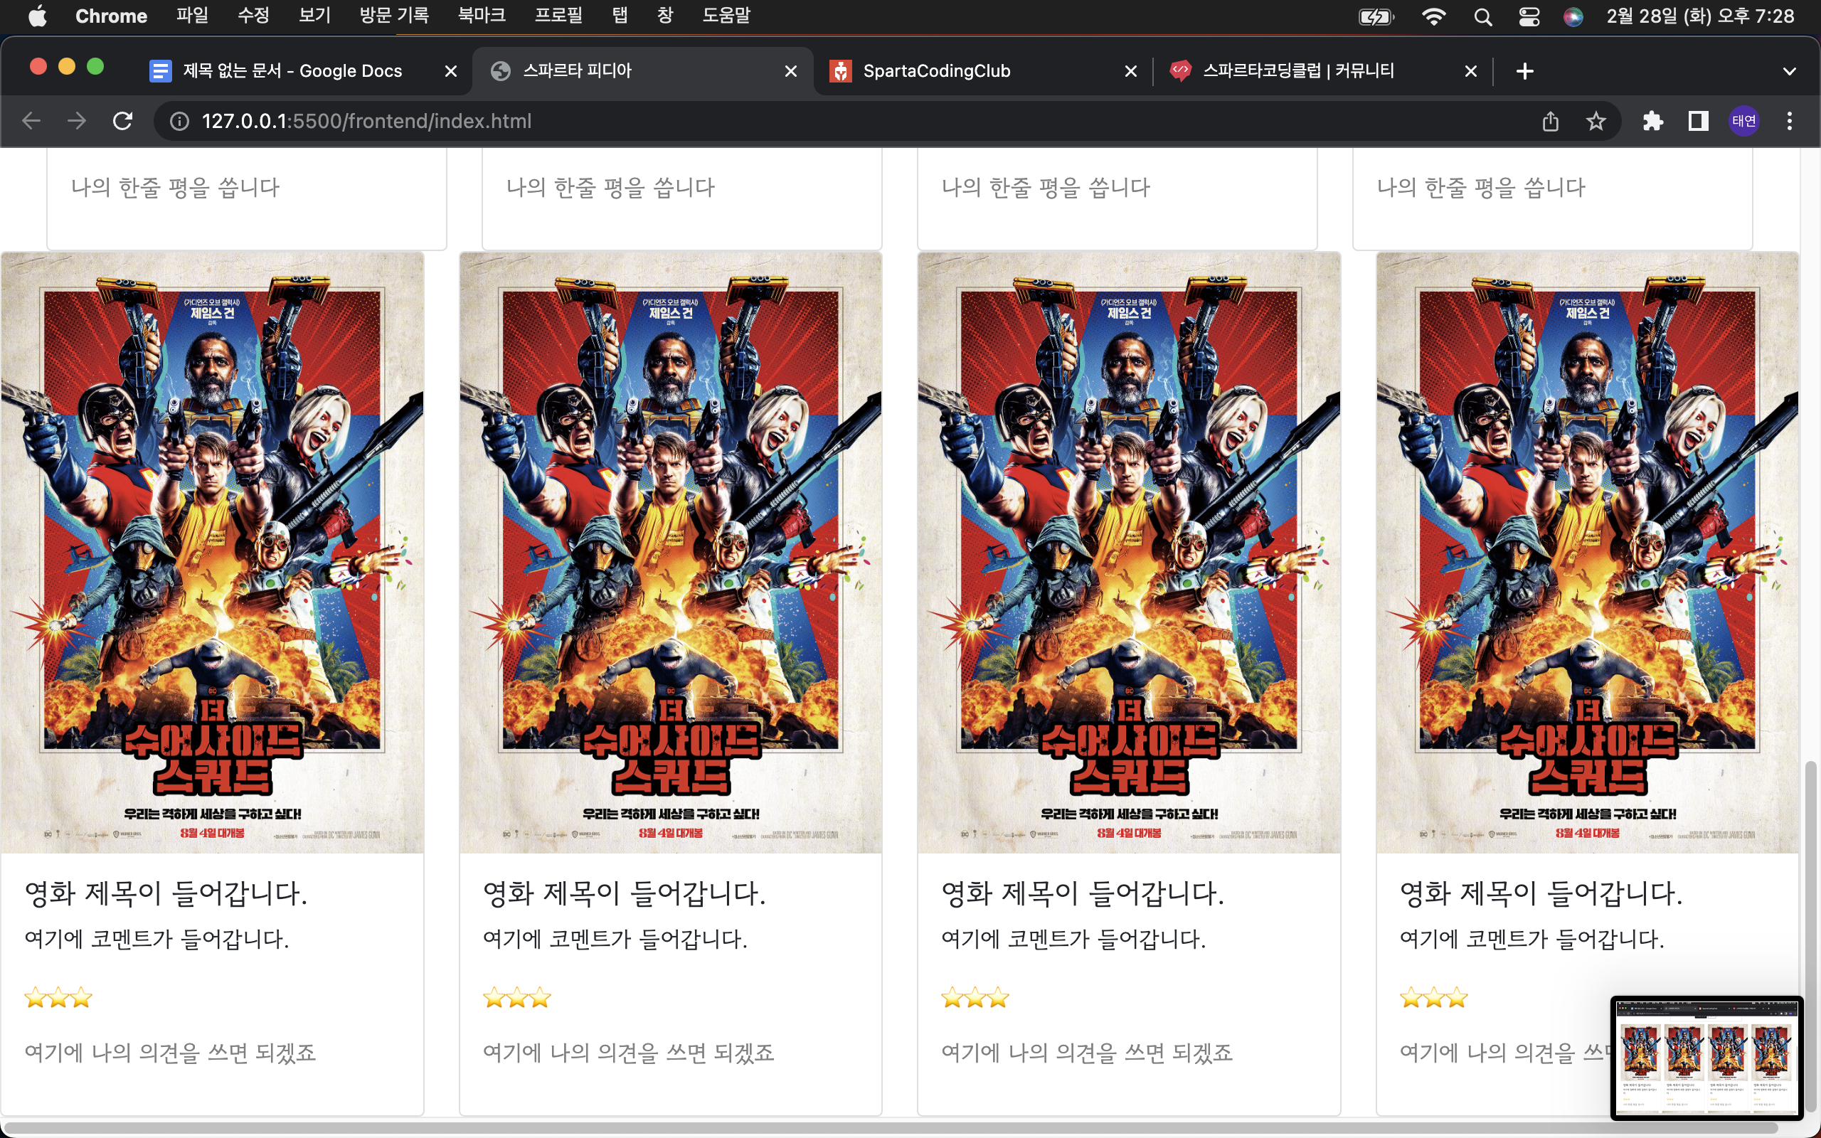Click third card's 나의 의견 text

click(x=1087, y=1052)
